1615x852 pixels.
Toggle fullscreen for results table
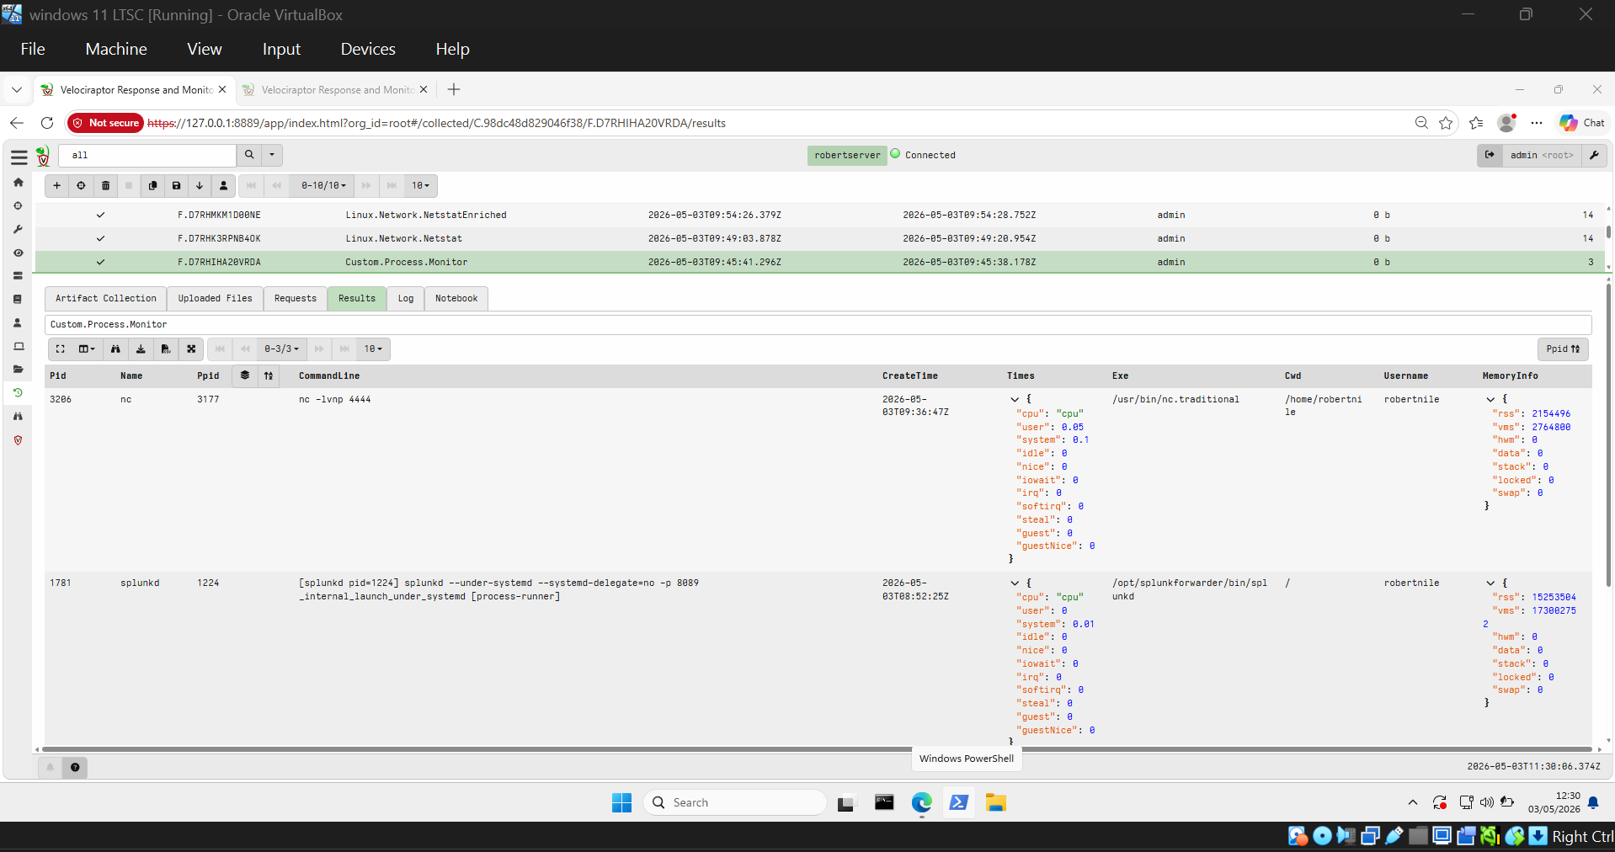[x=61, y=349]
